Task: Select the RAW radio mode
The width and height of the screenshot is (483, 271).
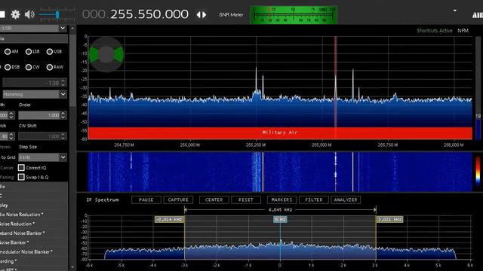Action: pos(50,67)
